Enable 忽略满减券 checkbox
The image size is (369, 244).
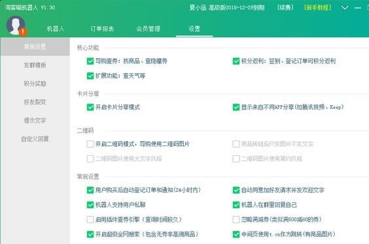point(236,220)
